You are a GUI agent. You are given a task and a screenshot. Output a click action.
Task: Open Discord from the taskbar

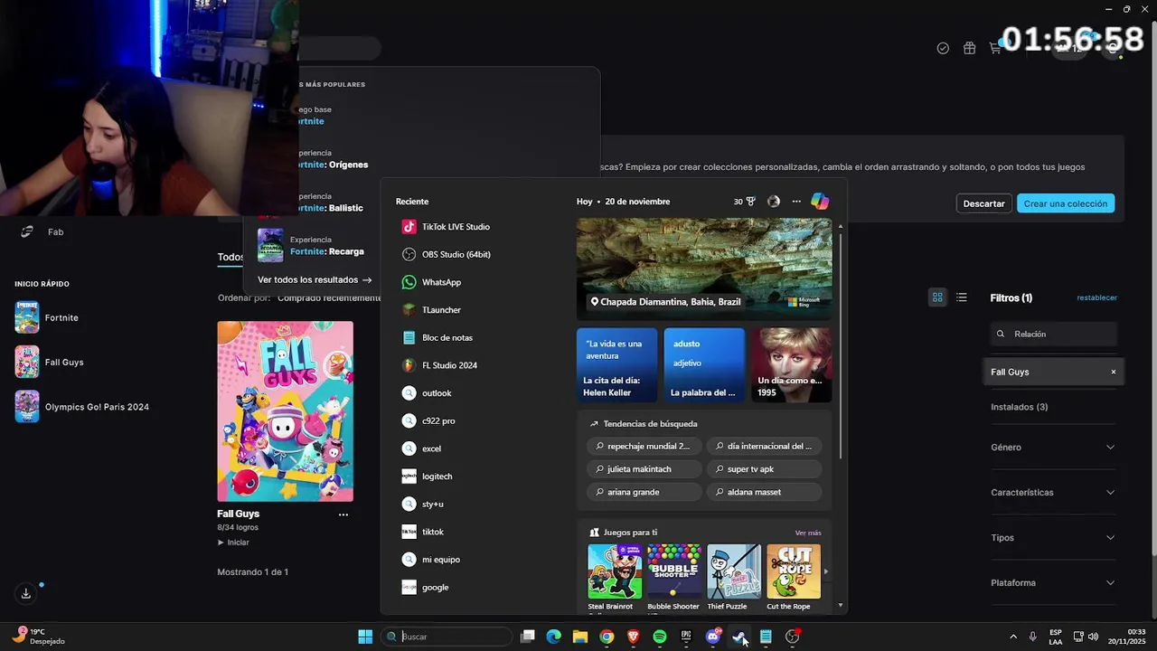[713, 637]
